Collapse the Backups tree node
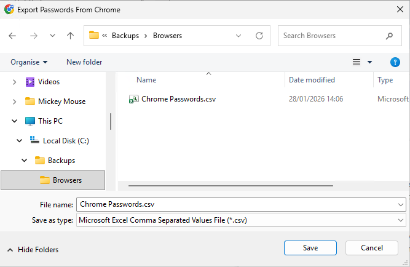The height and width of the screenshot is (267, 410). click(x=25, y=160)
